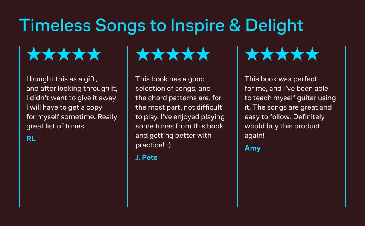Click the fourth star above J. Pete's review
Screen dimensions: 365x226
coord(188,54)
